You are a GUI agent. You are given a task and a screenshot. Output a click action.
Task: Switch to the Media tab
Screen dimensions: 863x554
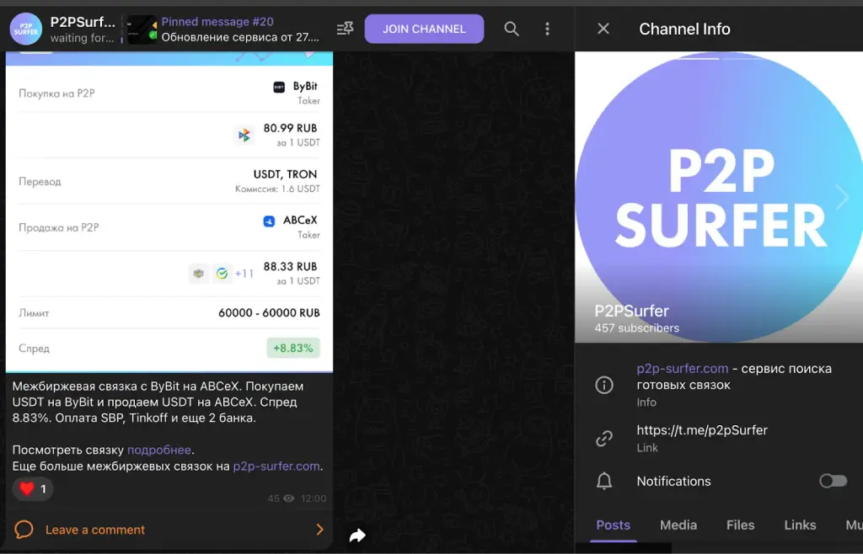click(678, 525)
